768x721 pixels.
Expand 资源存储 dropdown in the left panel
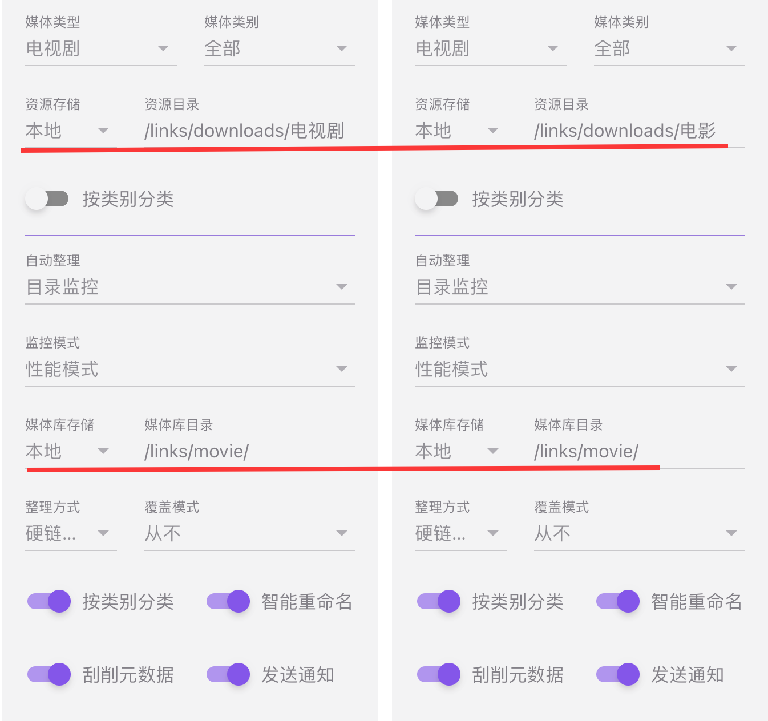point(67,131)
